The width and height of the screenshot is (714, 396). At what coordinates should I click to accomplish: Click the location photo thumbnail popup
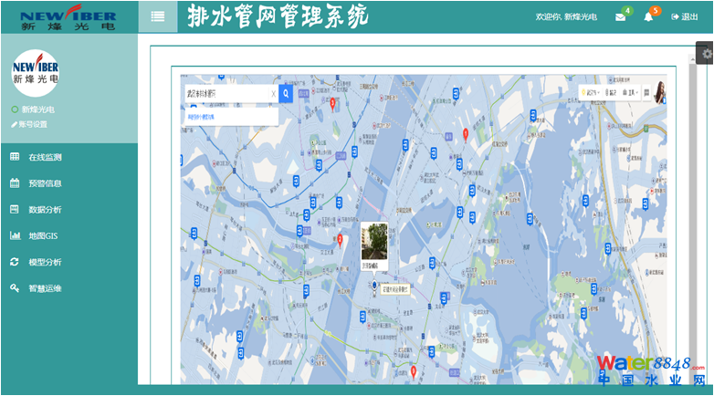374,243
